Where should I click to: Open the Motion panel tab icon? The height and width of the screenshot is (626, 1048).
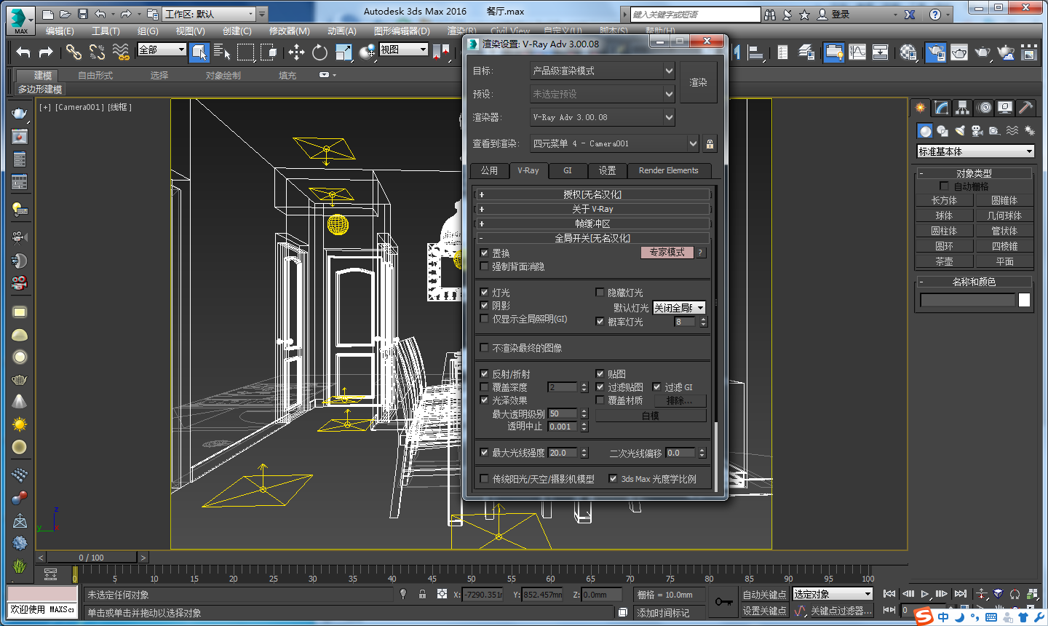point(984,108)
